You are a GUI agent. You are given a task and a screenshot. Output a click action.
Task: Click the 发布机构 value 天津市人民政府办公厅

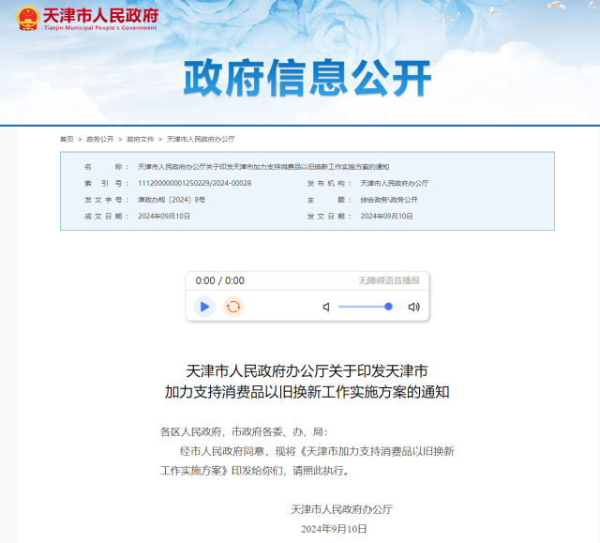tap(394, 183)
